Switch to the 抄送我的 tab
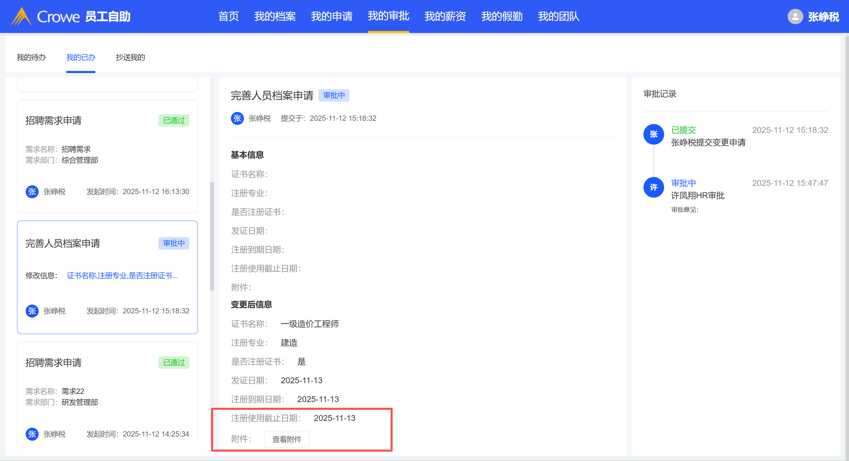849x461 pixels. pos(130,57)
